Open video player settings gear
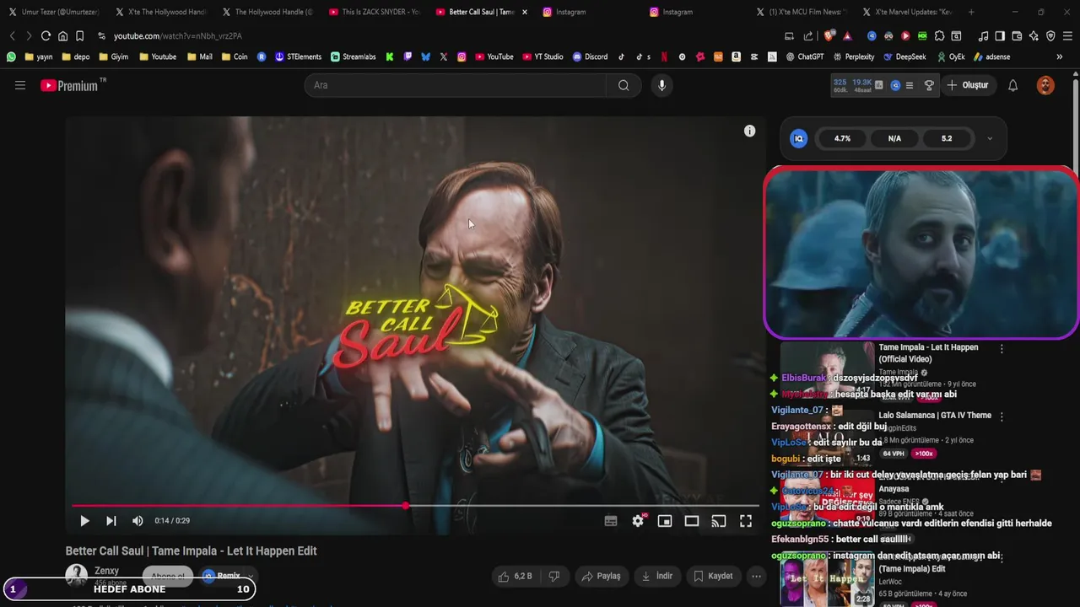Image resolution: width=1080 pixels, height=607 pixels. click(638, 521)
